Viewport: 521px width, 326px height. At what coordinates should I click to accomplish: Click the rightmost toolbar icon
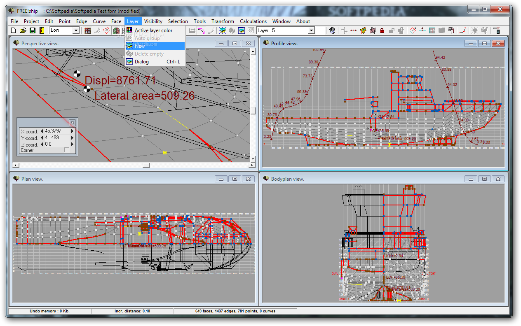point(497,30)
